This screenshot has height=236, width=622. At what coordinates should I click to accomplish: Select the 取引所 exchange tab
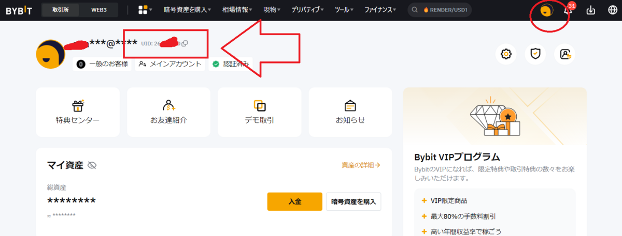(x=62, y=10)
